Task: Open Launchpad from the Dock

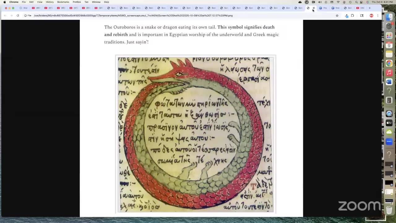Action: point(389,36)
